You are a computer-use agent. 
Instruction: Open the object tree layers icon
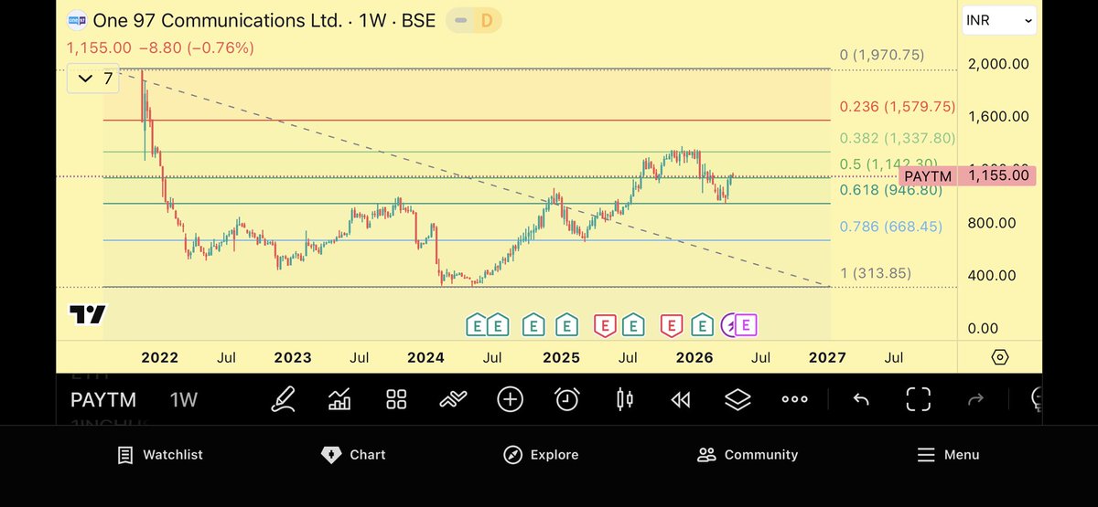[737, 399]
